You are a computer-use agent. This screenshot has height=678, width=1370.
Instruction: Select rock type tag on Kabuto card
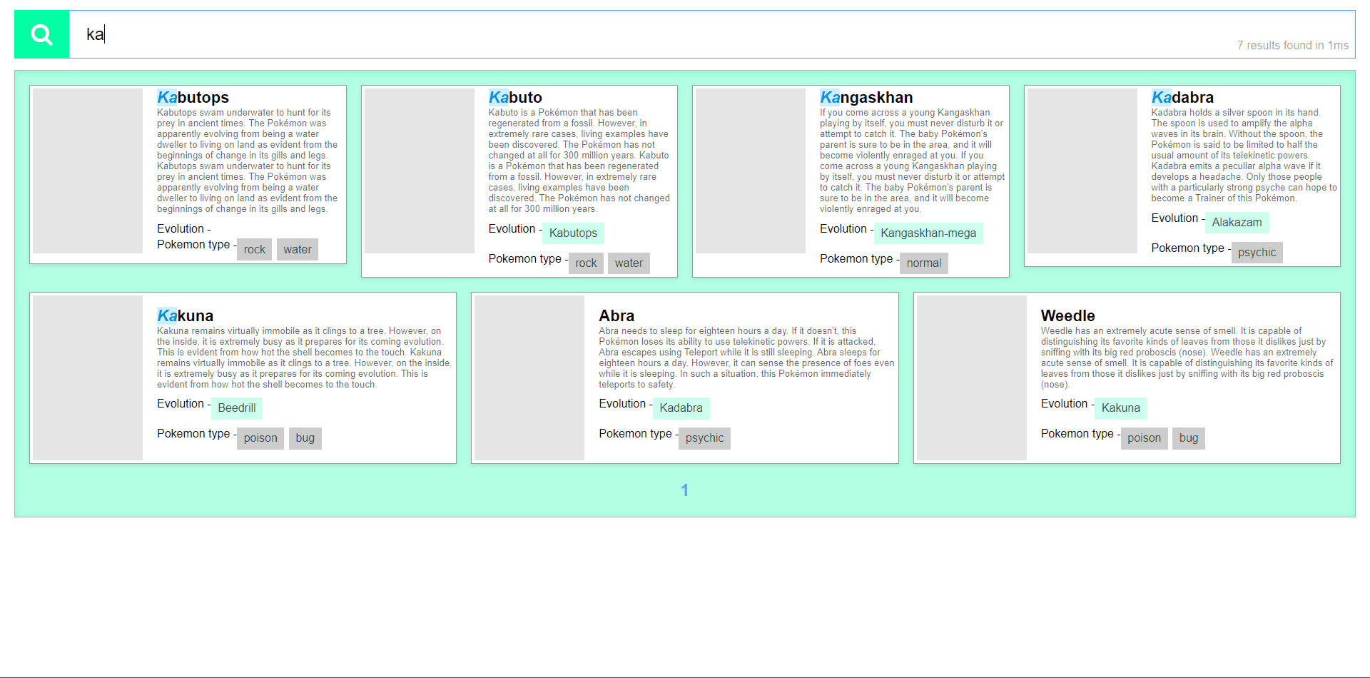pos(586,263)
